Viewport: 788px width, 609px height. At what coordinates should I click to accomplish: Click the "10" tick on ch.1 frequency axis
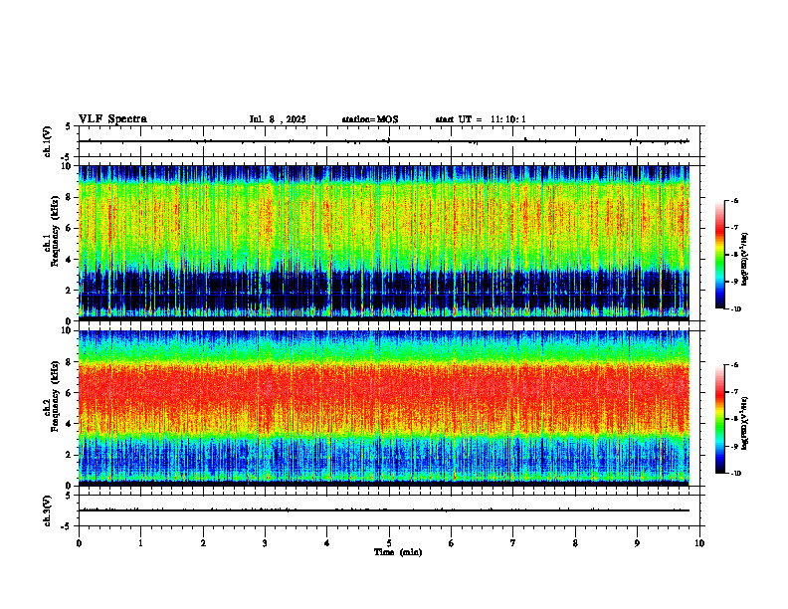67,166
